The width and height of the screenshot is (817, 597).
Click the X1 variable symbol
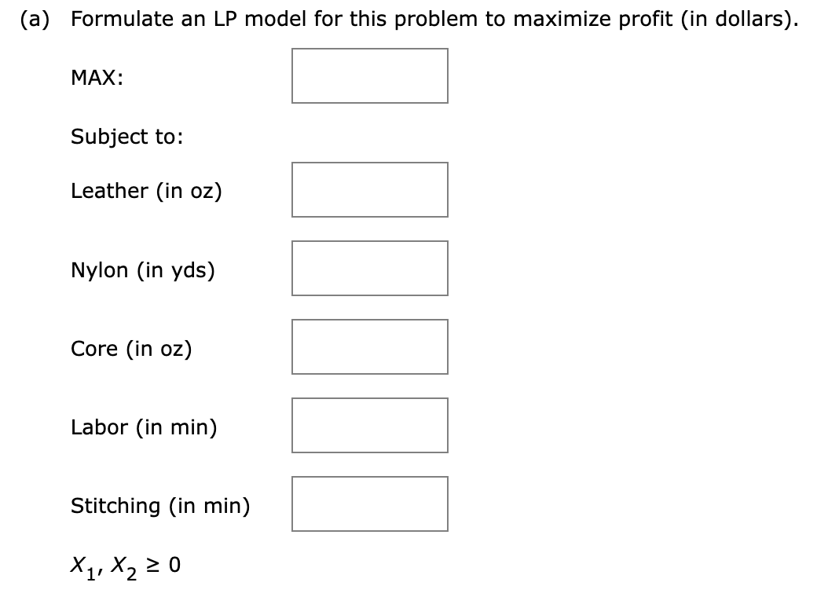click(x=81, y=562)
